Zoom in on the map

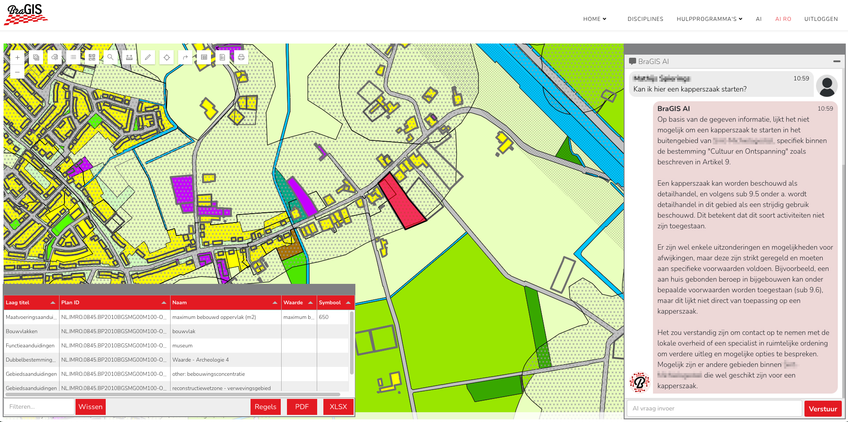coord(17,57)
